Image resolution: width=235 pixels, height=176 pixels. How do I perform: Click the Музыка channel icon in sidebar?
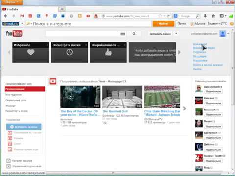[x=10, y=138]
